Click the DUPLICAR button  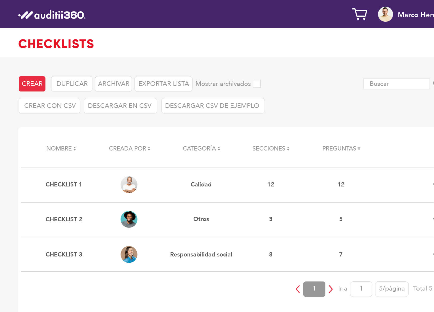click(72, 84)
